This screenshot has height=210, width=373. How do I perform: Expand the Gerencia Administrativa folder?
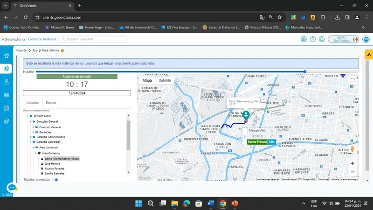(x=30, y=137)
